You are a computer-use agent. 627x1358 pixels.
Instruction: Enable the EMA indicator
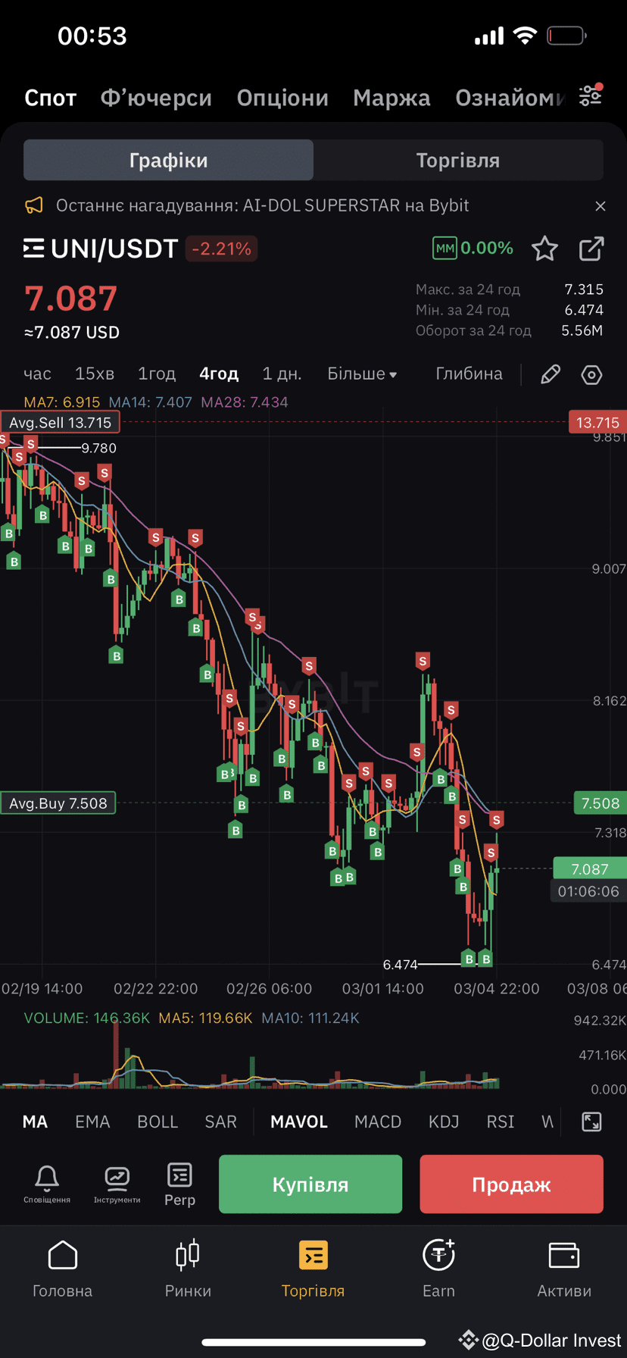(x=92, y=1122)
